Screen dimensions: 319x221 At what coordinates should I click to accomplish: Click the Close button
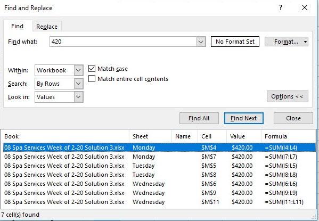pos(293,118)
